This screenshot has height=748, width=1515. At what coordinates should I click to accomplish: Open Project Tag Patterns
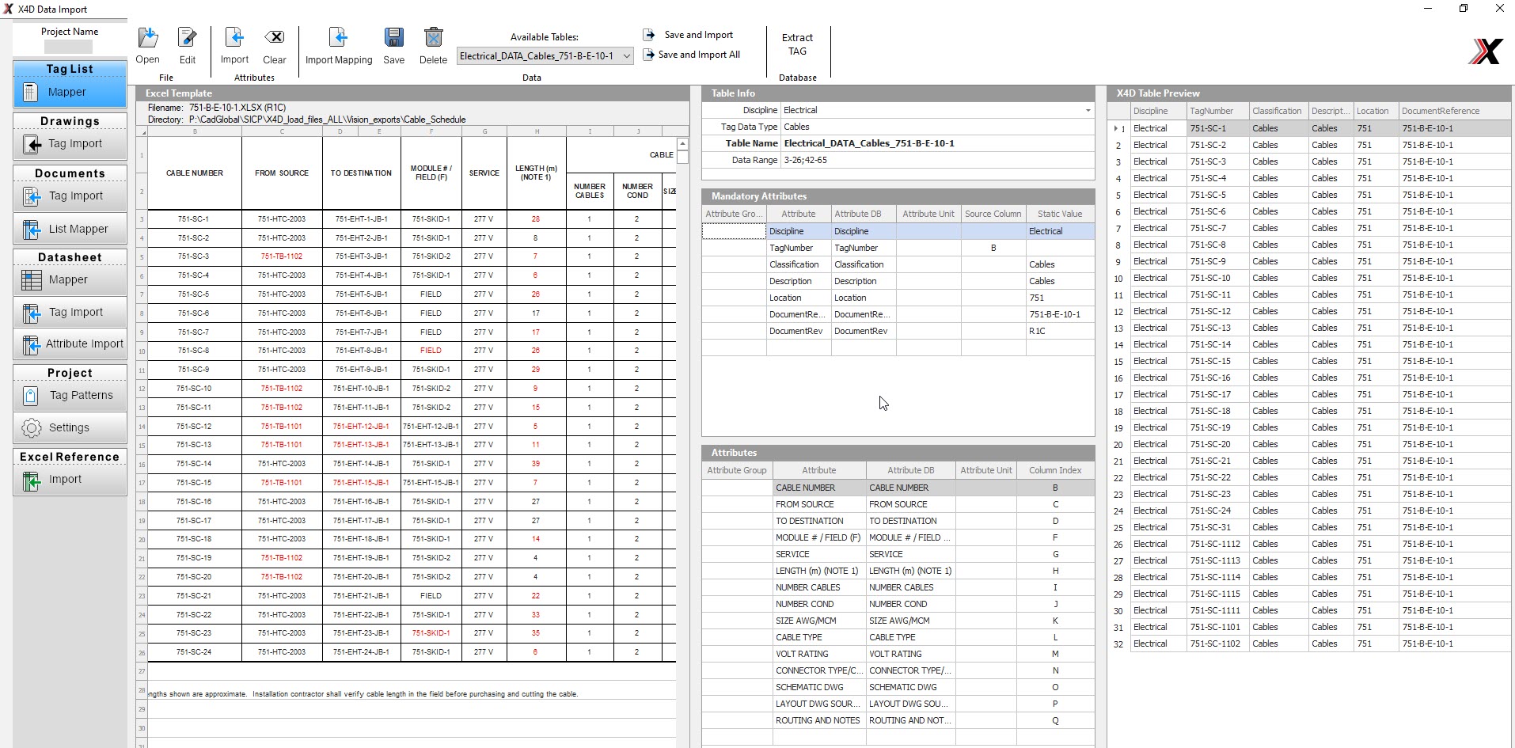(x=70, y=396)
